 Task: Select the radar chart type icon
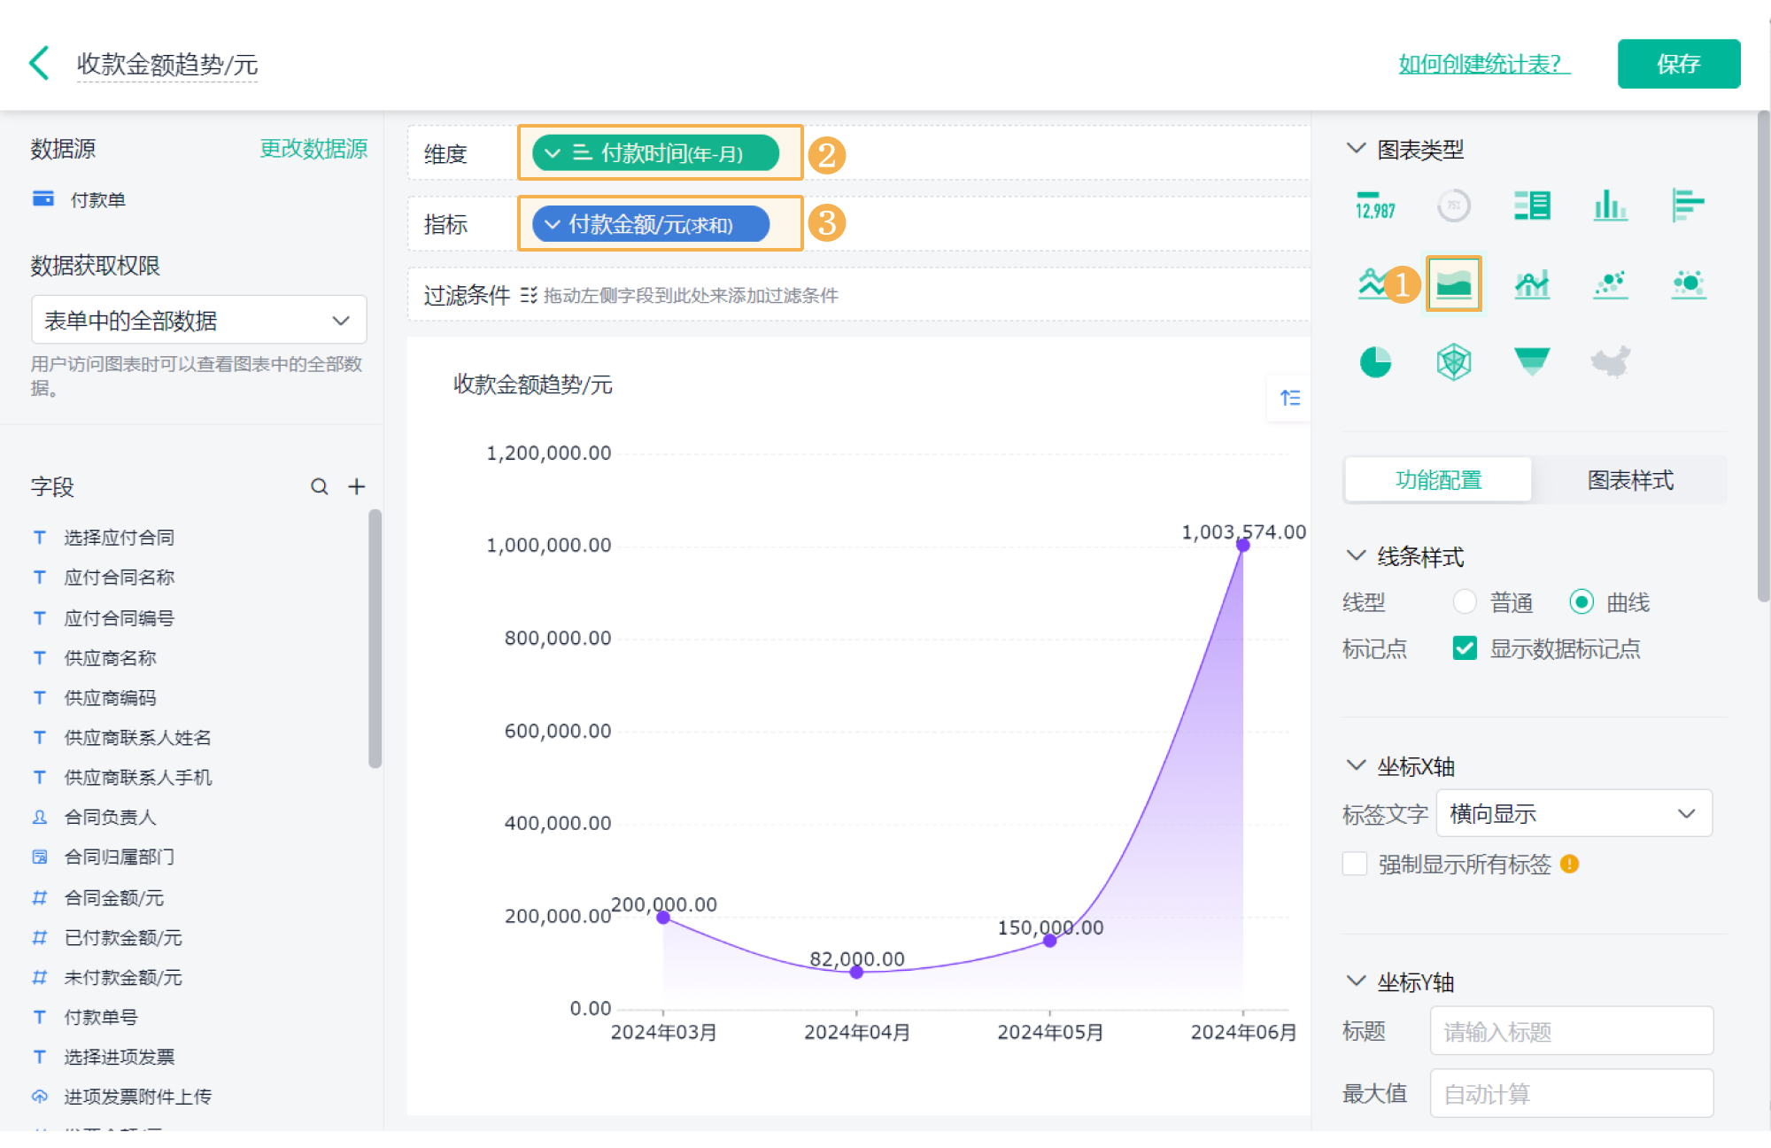(x=1453, y=361)
